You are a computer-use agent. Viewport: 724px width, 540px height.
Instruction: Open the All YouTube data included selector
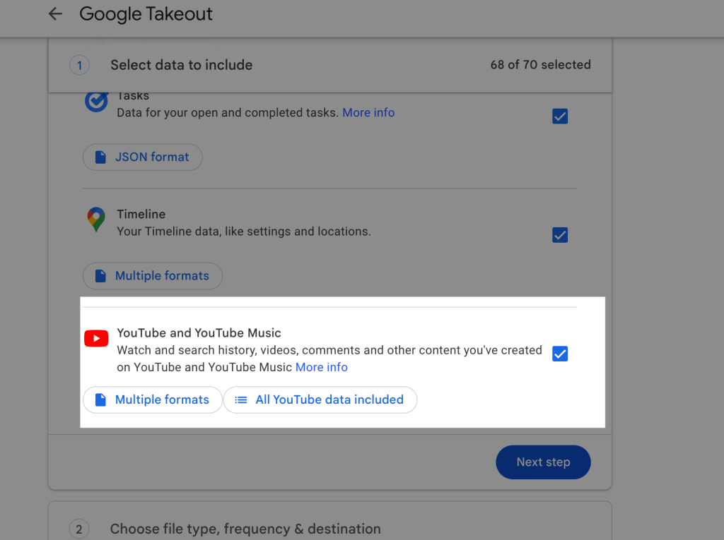point(320,400)
